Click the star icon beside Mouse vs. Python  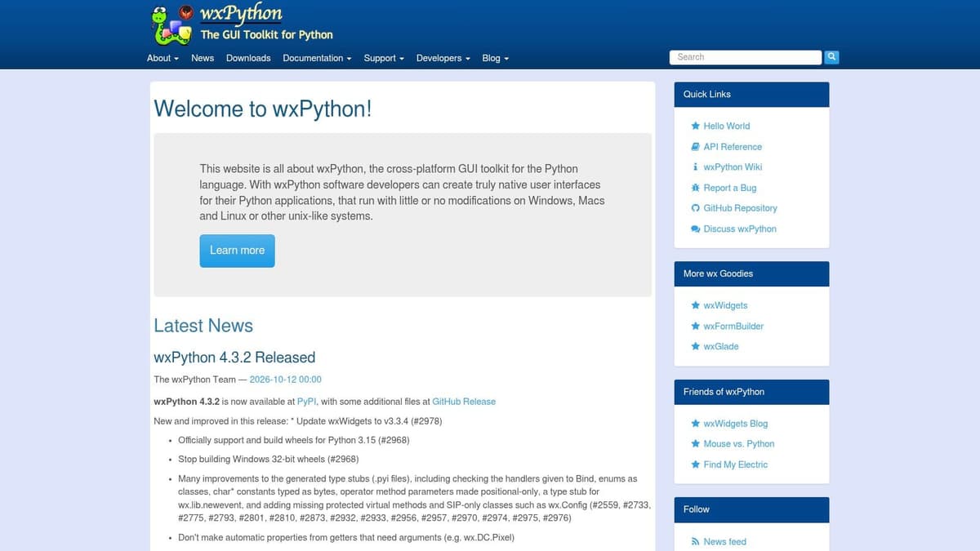click(696, 444)
